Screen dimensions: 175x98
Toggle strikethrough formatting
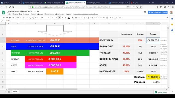[x=66, y=17]
